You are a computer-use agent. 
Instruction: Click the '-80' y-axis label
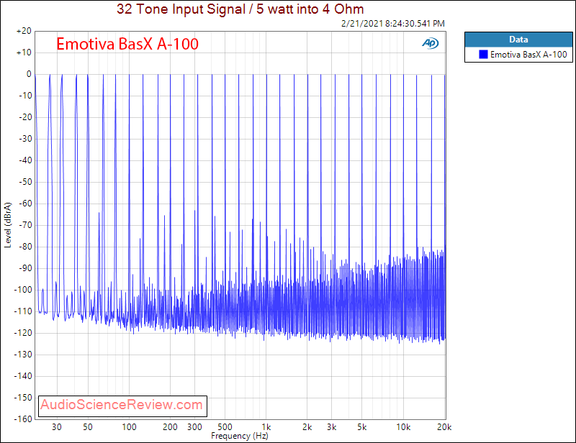pos(25,247)
